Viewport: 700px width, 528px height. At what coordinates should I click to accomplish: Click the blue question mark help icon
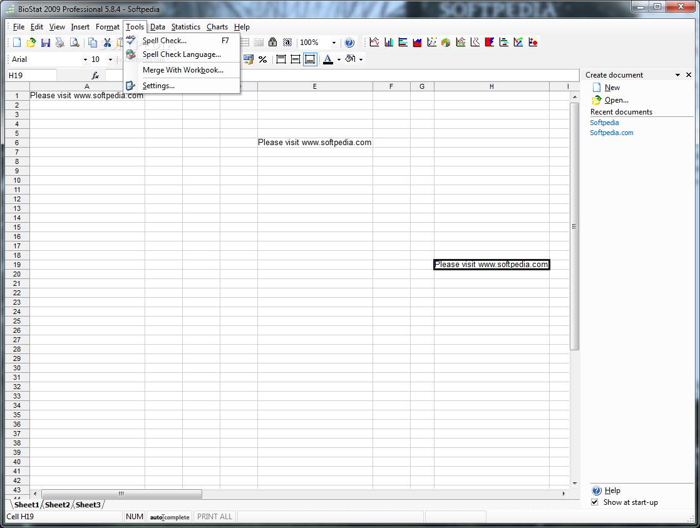[349, 43]
